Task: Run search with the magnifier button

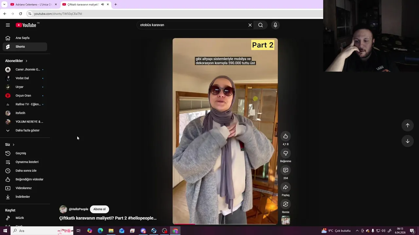Action: click(x=261, y=25)
